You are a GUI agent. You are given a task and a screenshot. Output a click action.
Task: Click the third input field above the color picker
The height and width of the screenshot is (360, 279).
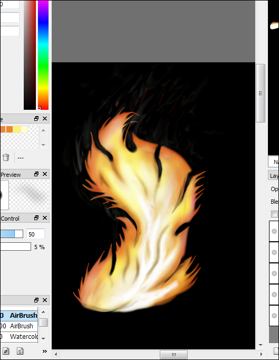9,31
